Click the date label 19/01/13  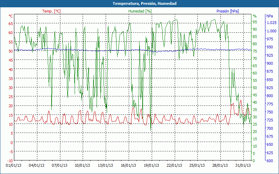pyautogui.click(x=151, y=165)
